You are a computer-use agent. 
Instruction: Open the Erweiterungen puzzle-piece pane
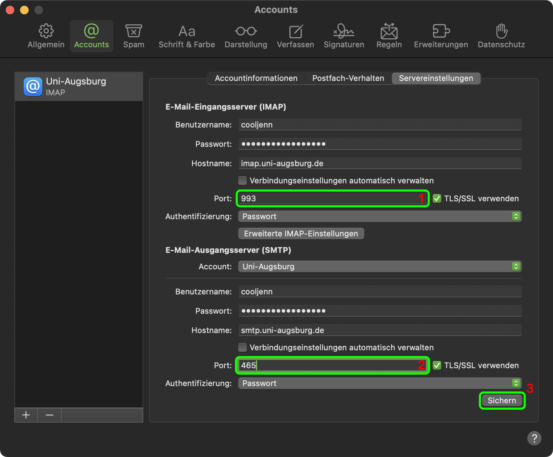pyautogui.click(x=441, y=36)
